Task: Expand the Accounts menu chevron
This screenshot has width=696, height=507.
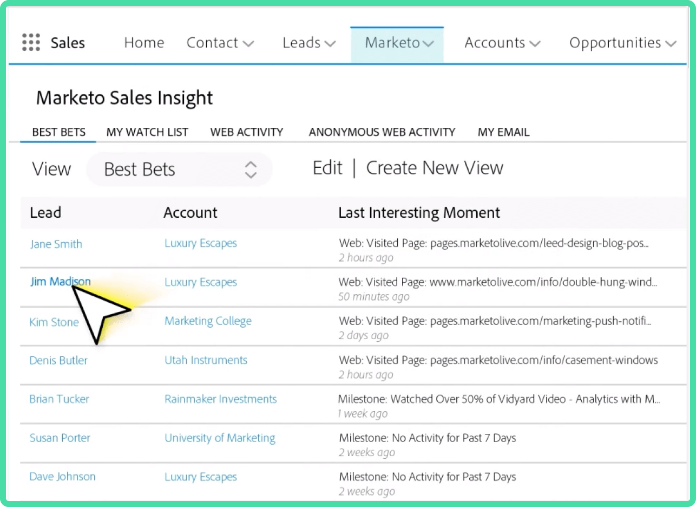Action: pos(535,44)
